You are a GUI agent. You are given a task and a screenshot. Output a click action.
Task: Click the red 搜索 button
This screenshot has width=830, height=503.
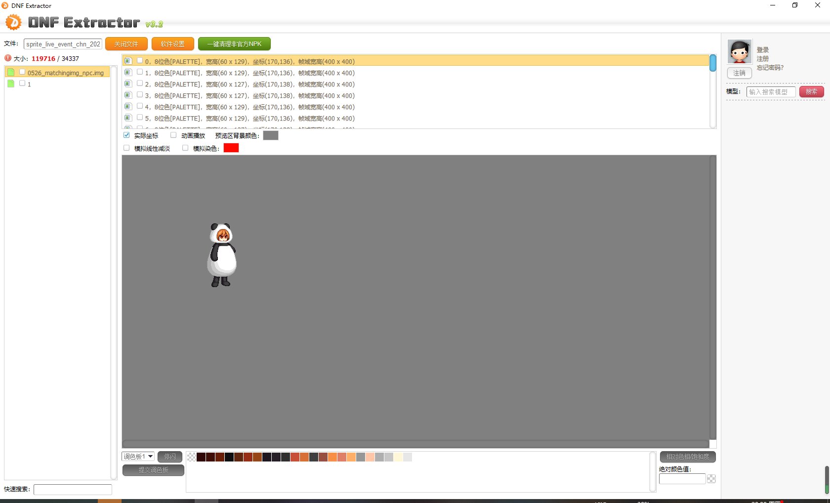[x=812, y=91]
